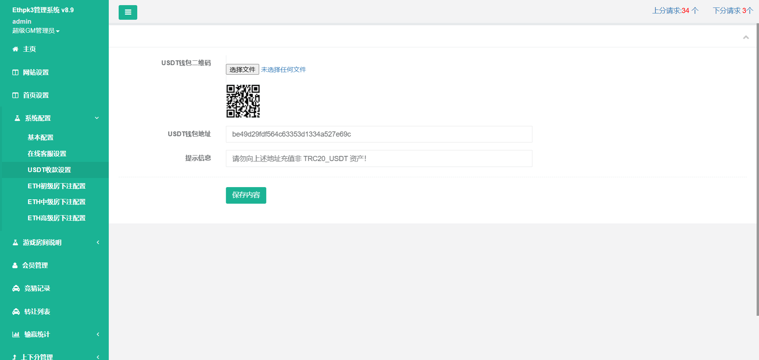
Task: Expand the 游戏房间说明 submenu arrow
Action: click(x=98, y=242)
